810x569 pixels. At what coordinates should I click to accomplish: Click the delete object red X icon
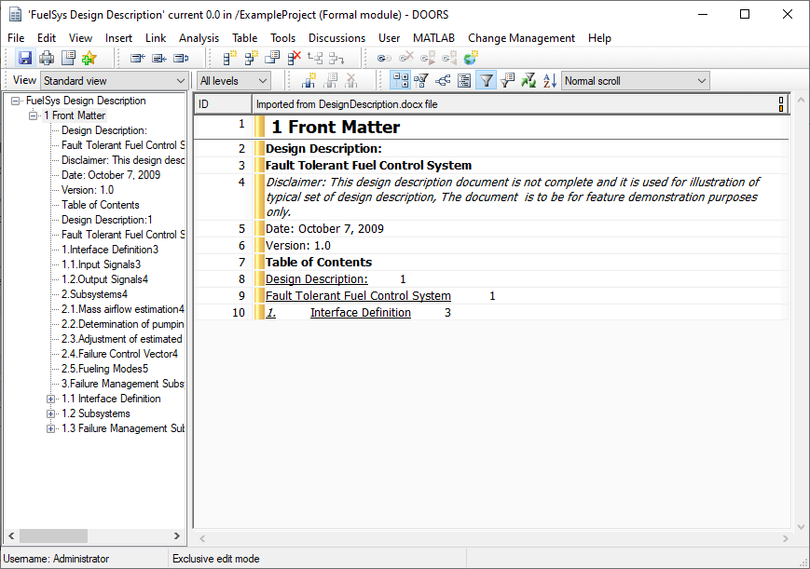coord(294,58)
